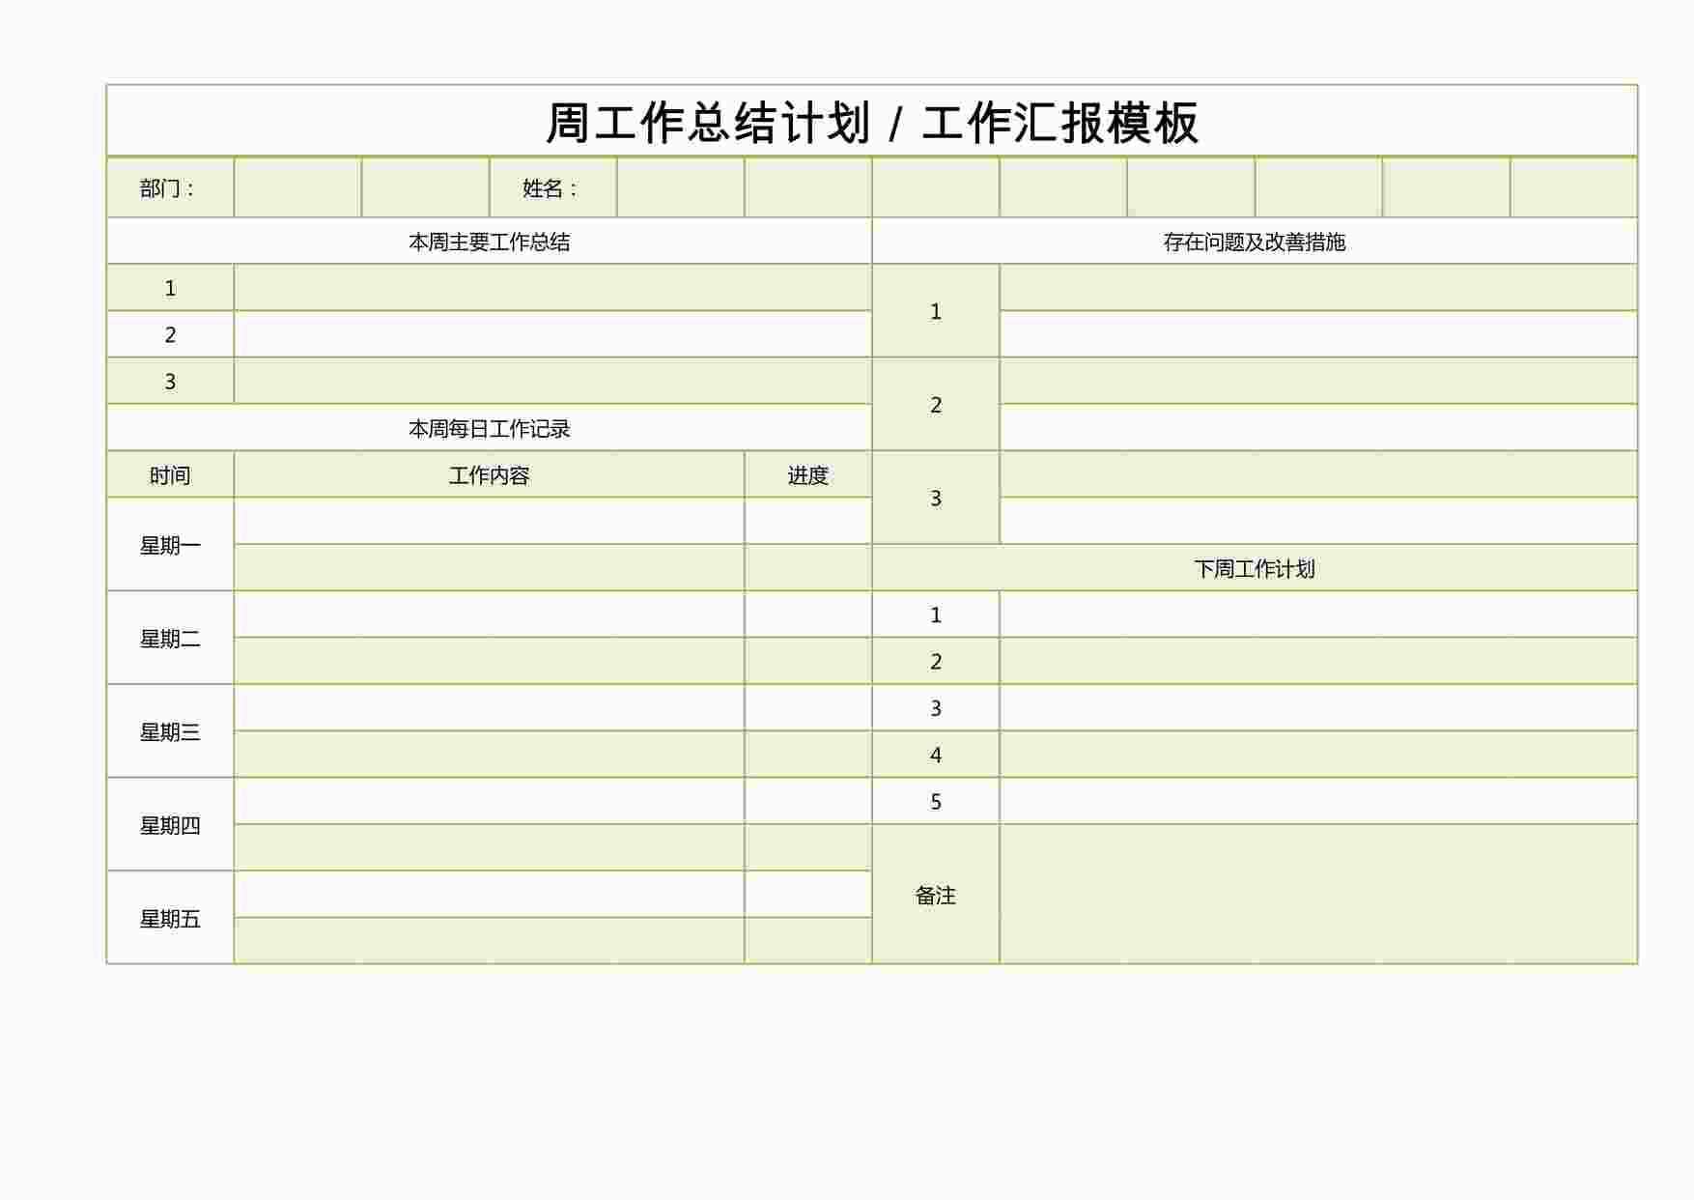Click the 工作内容 column header
This screenshot has width=1694, height=1200.
[x=489, y=475]
